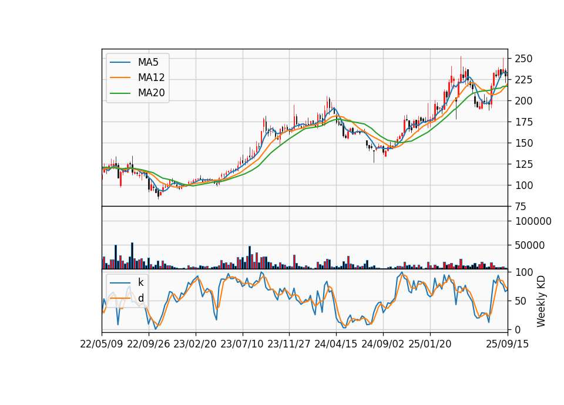Click the 50000 volume axis label

pos(529,245)
